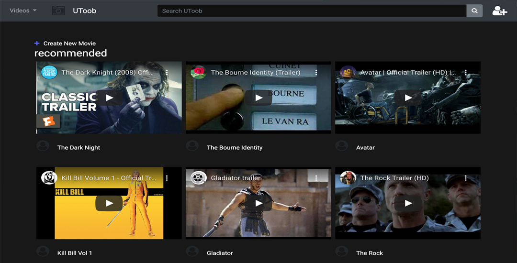Click user avatar beside Avatar title

[x=342, y=146]
